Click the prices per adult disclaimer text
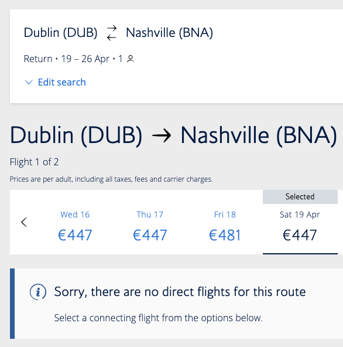343x347 pixels. 111,179
